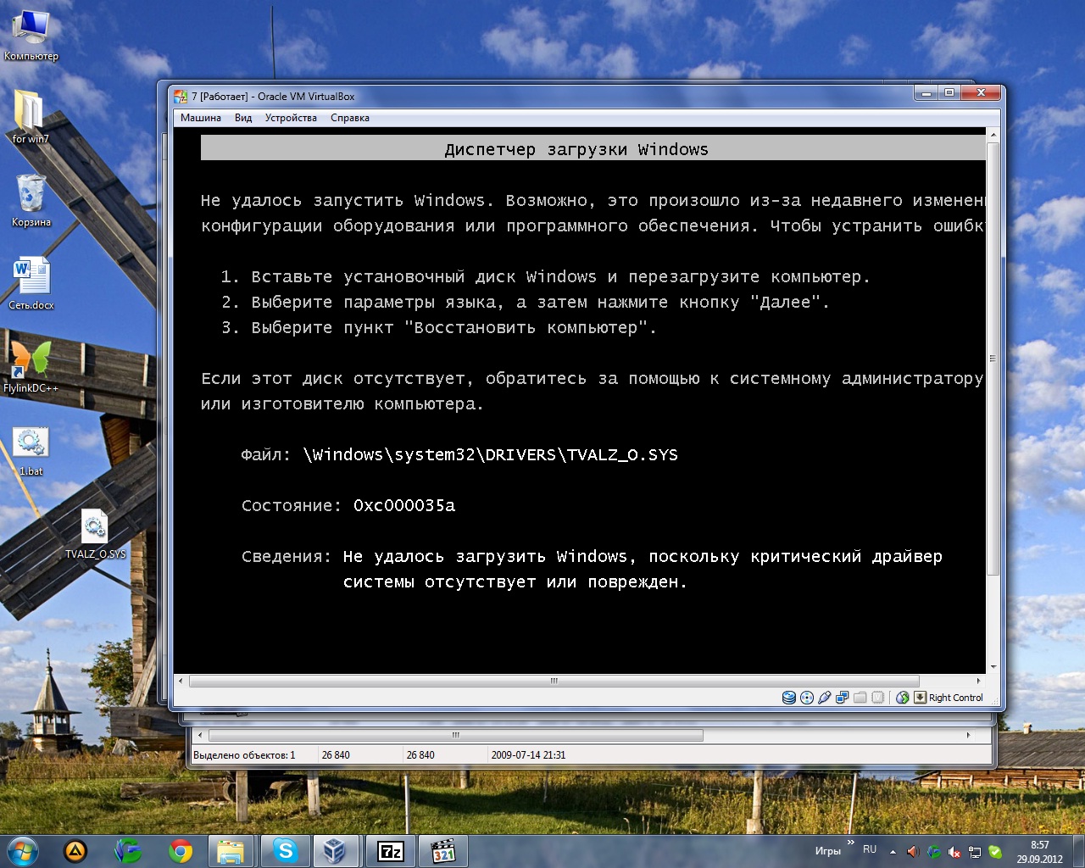Click the keyboard capture arrow indicator
The image size is (1085, 868).
click(x=920, y=698)
